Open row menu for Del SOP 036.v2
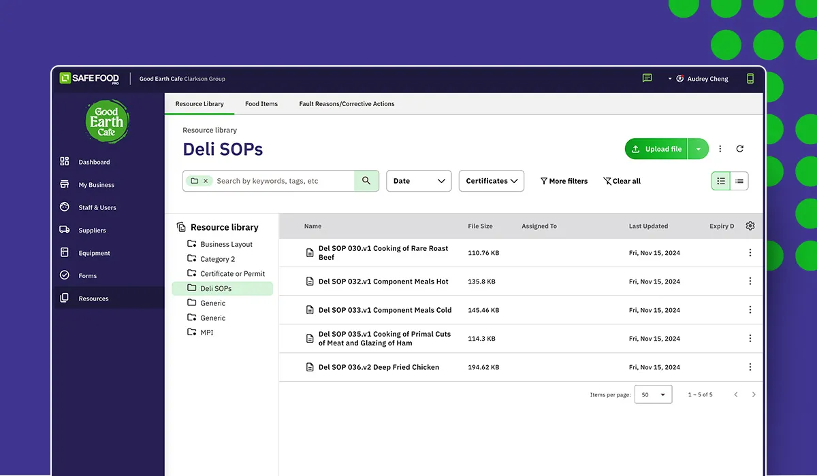Screen dimensions: 817x476 [x=750, y=367]
